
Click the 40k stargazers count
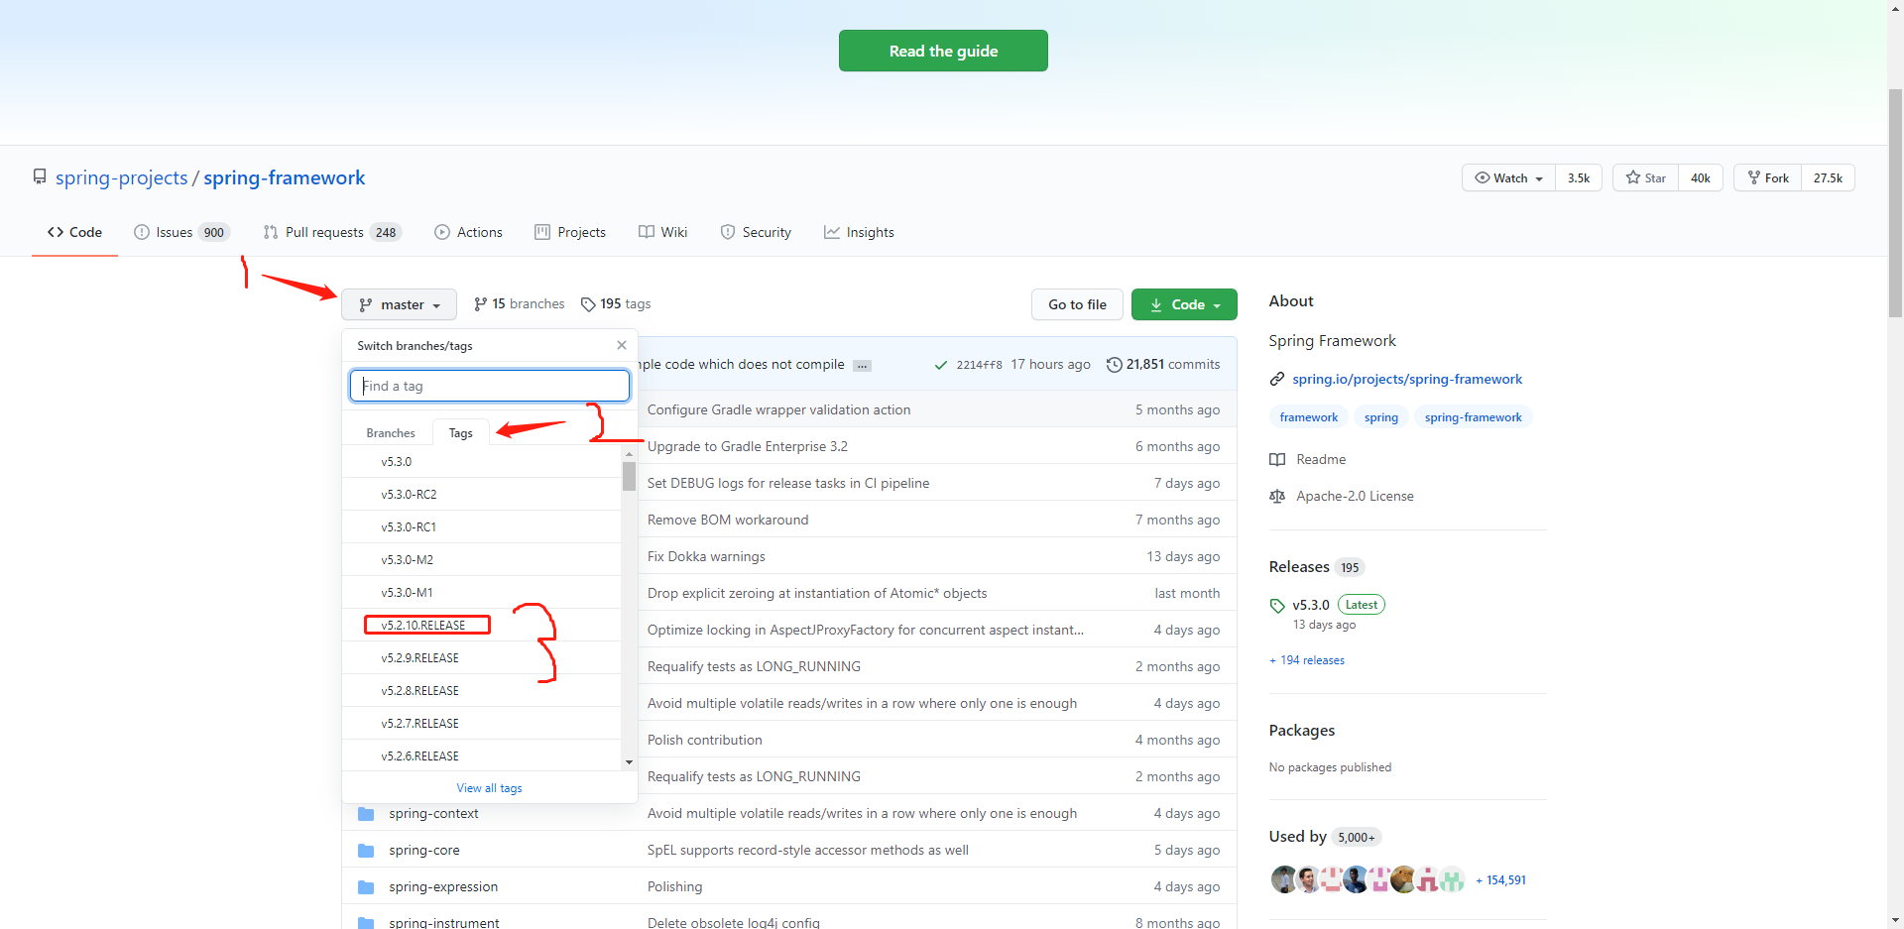(1701, 177)
